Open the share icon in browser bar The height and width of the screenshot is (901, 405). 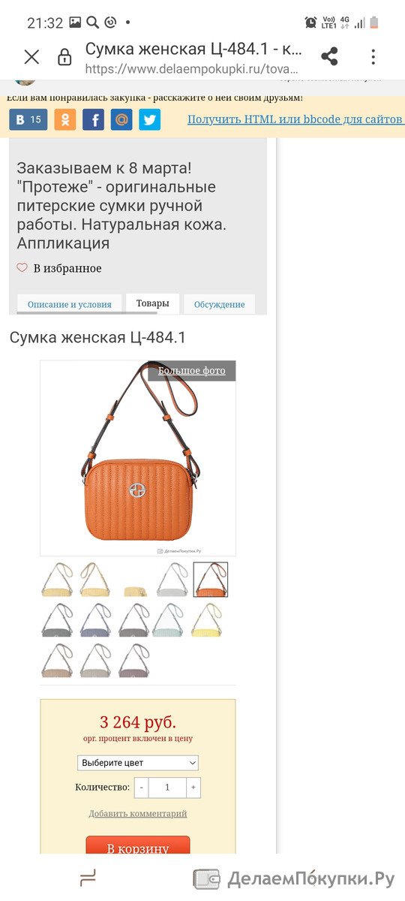tap(329, 56)
